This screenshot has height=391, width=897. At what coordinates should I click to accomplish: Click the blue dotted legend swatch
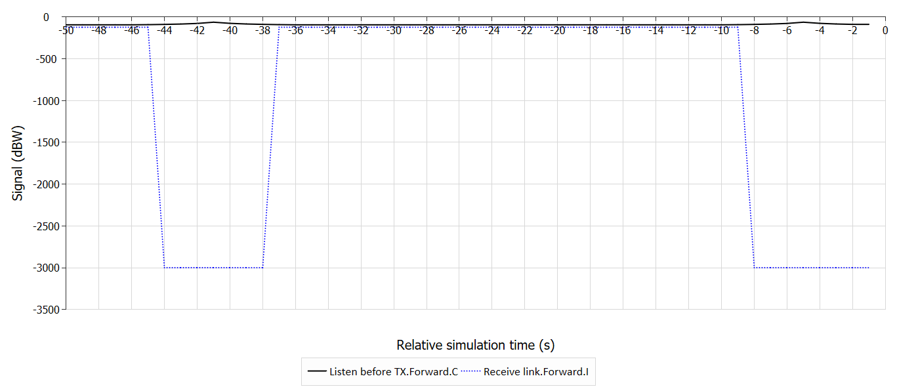point(471,371)
